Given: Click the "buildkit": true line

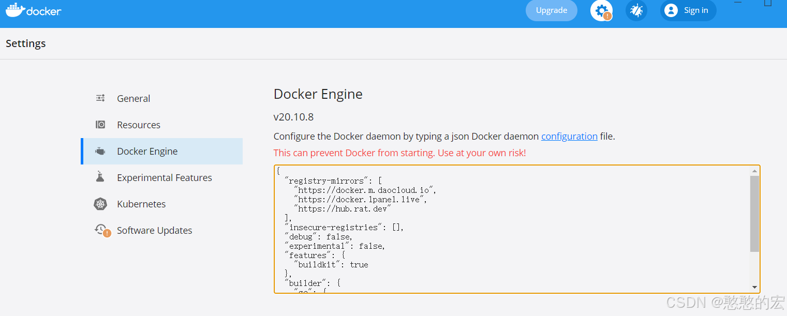Looking at the screenshot, I should 331,264.
